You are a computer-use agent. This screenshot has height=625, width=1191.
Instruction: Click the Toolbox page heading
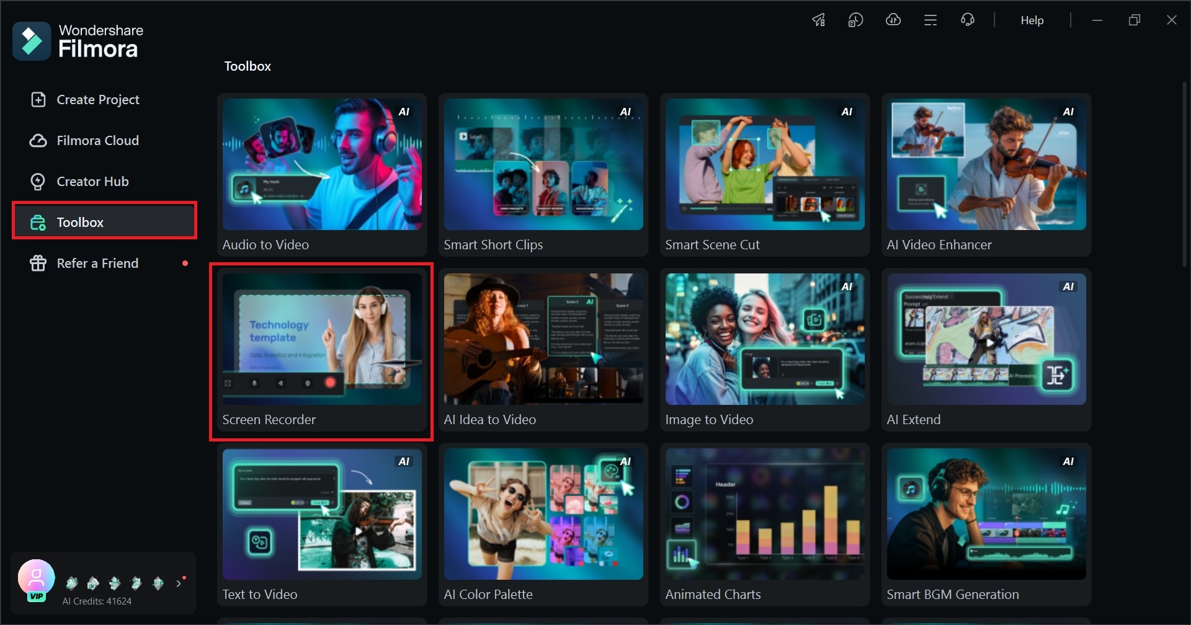[x=248, y=66]
